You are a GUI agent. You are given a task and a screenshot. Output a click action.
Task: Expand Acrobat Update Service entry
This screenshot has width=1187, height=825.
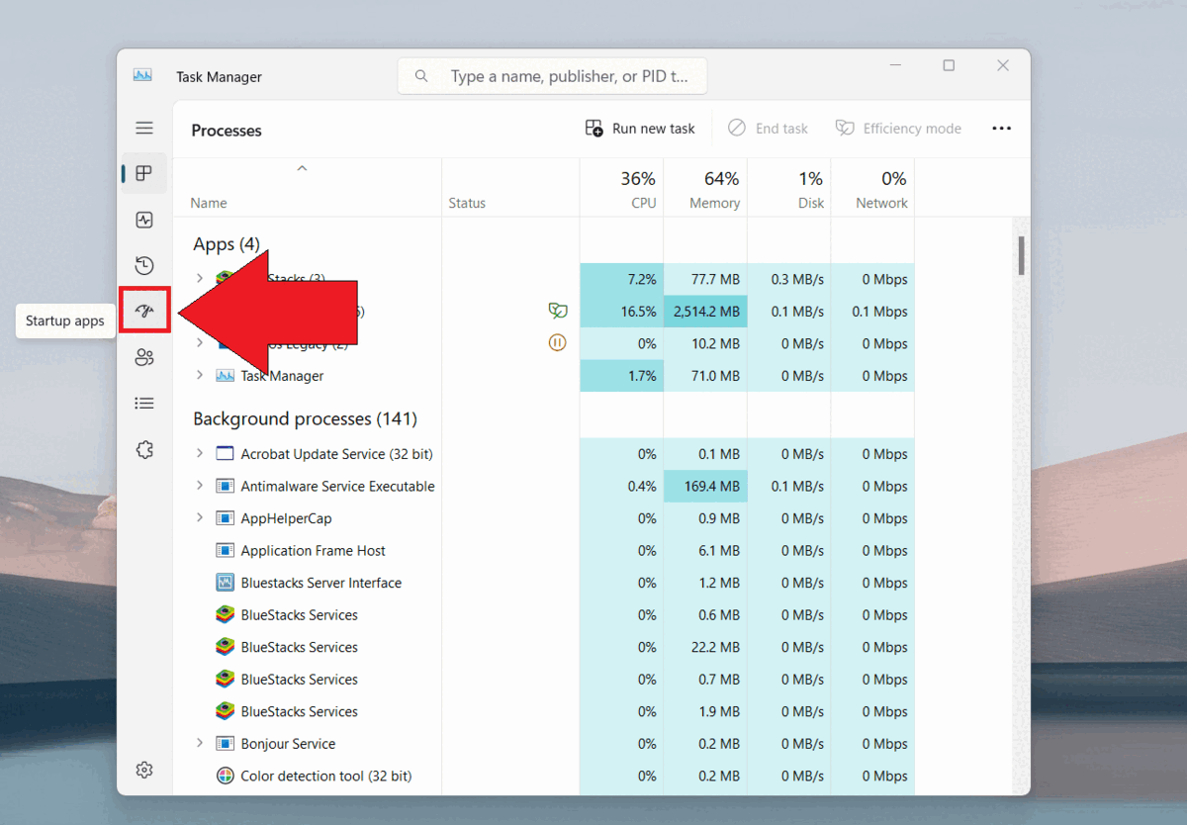[199, 453]
